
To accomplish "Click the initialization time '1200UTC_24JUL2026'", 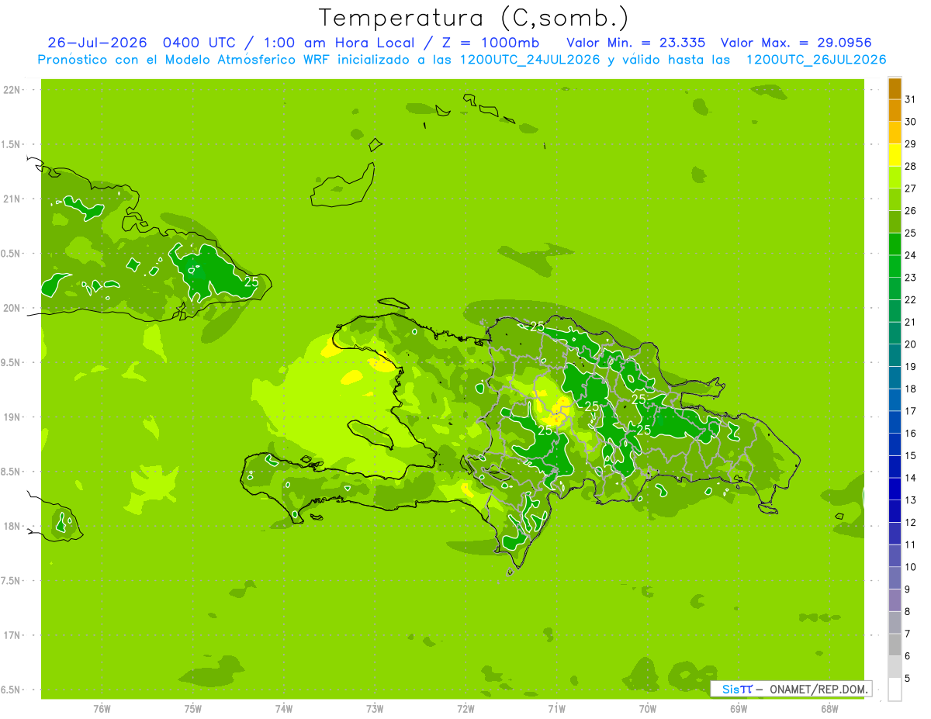I will tap(529, 60).
